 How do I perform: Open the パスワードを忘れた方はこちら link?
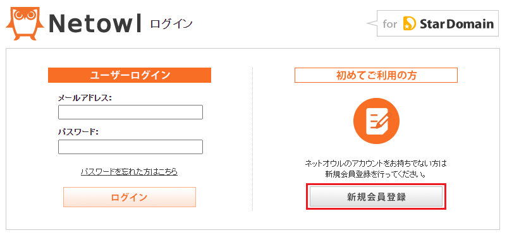click(130, 172)
